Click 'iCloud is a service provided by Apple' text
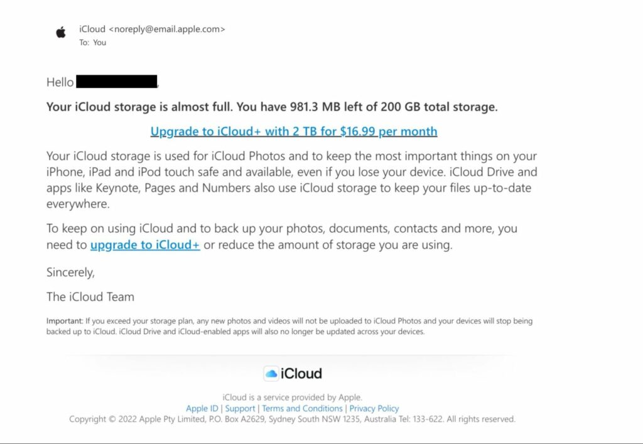This screenshot has height=444, width=643. pos(292,397)
